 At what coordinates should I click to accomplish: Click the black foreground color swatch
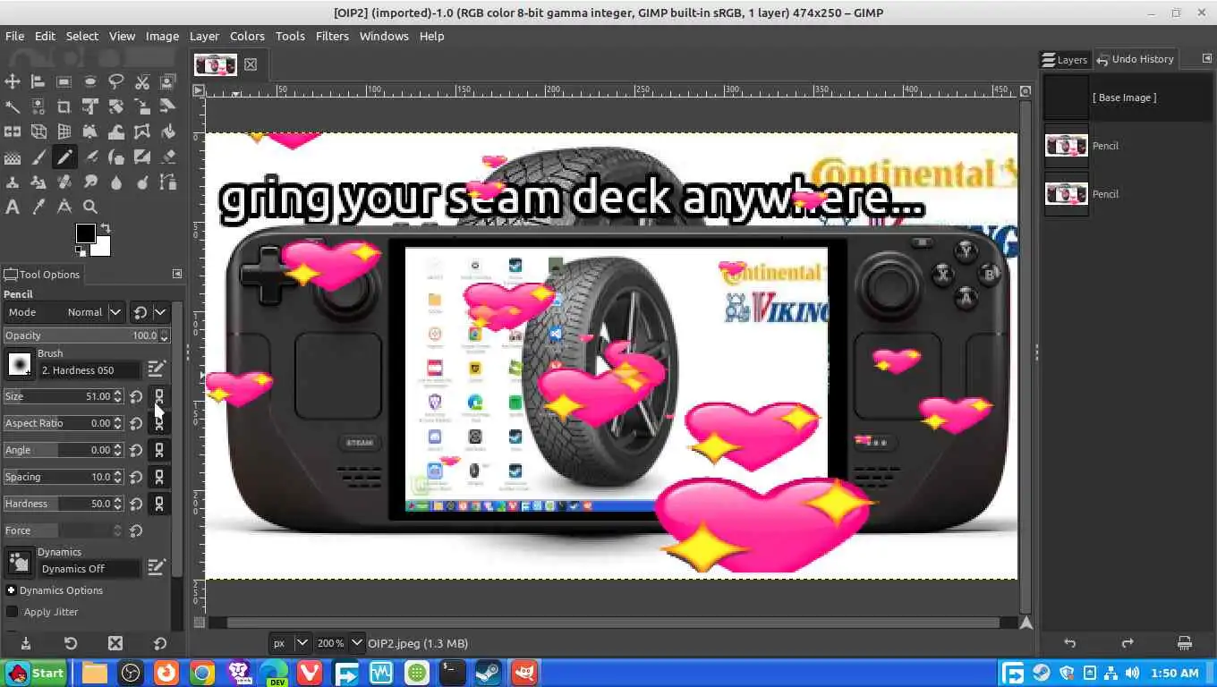84,233
